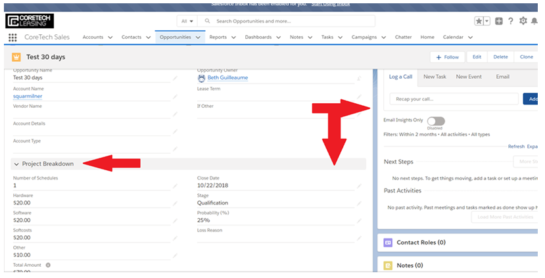Screen dimensions: 545x278
Task: Click the Recap your call input
Action: [x=454, y=99]
